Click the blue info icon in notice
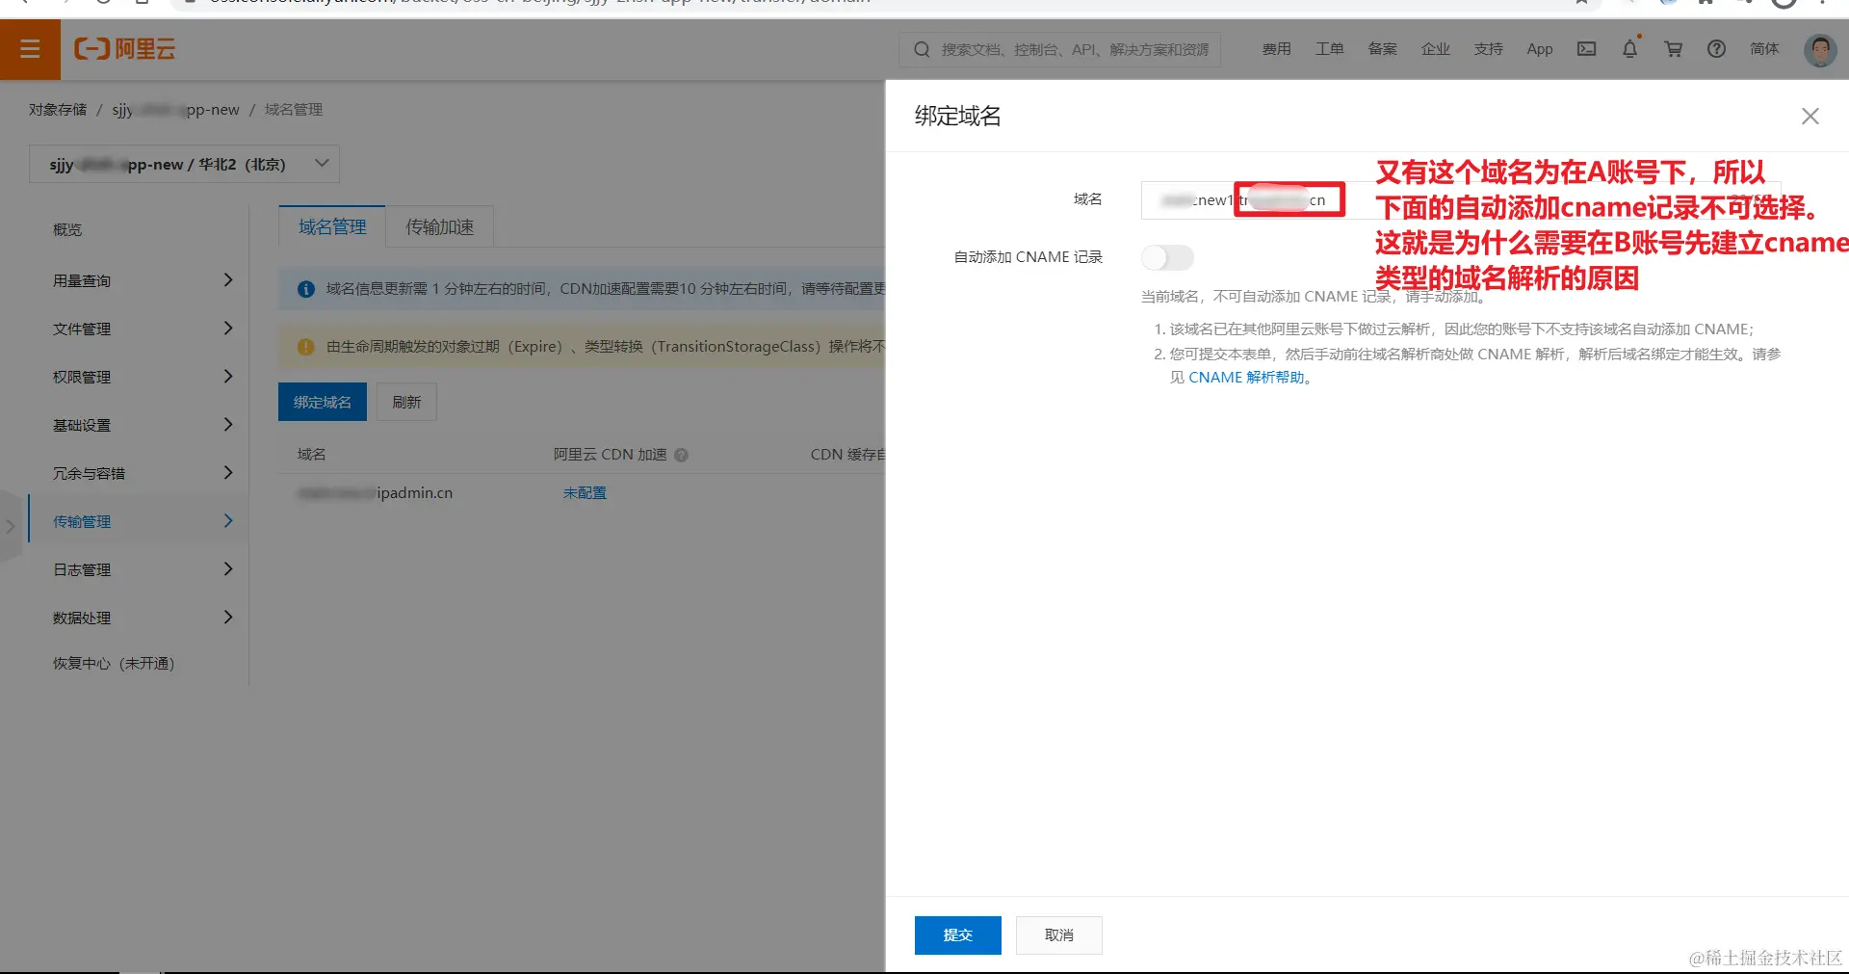1849x974 pixels. point(306,289)
